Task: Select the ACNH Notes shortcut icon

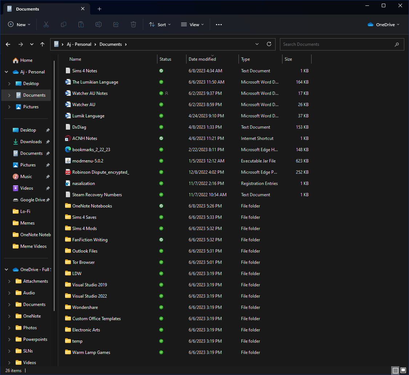Action: pyautogui.click(x=68, y=138)
